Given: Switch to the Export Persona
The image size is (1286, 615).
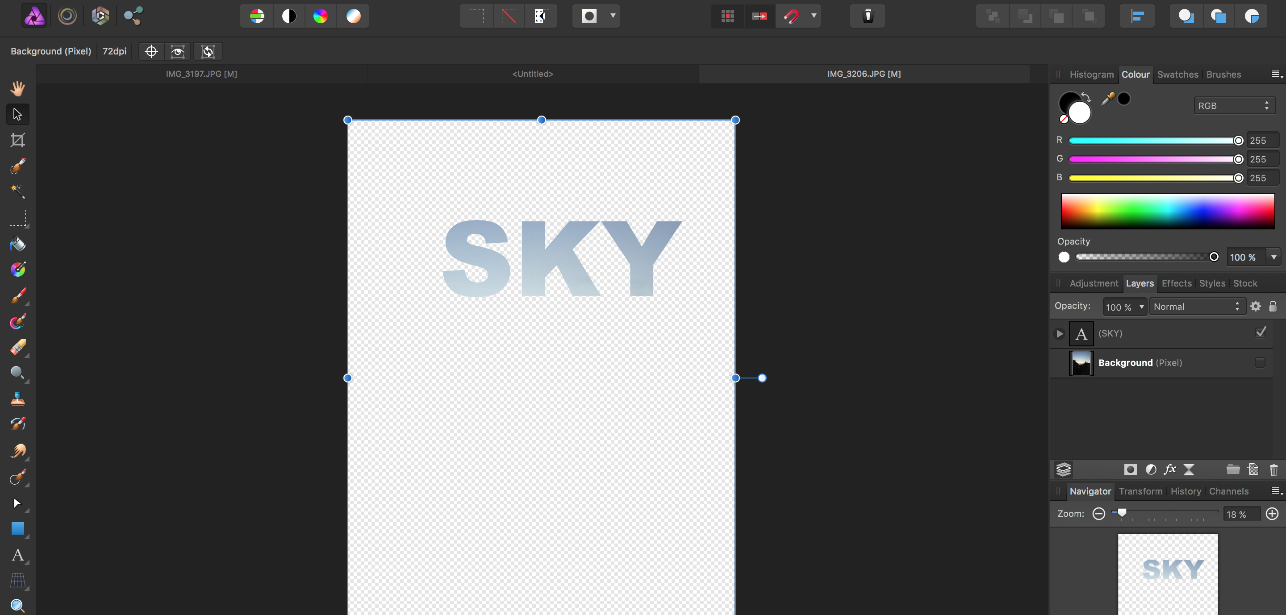Looking at the screenshot, I should pyautogui.click(x=134, y=16).
